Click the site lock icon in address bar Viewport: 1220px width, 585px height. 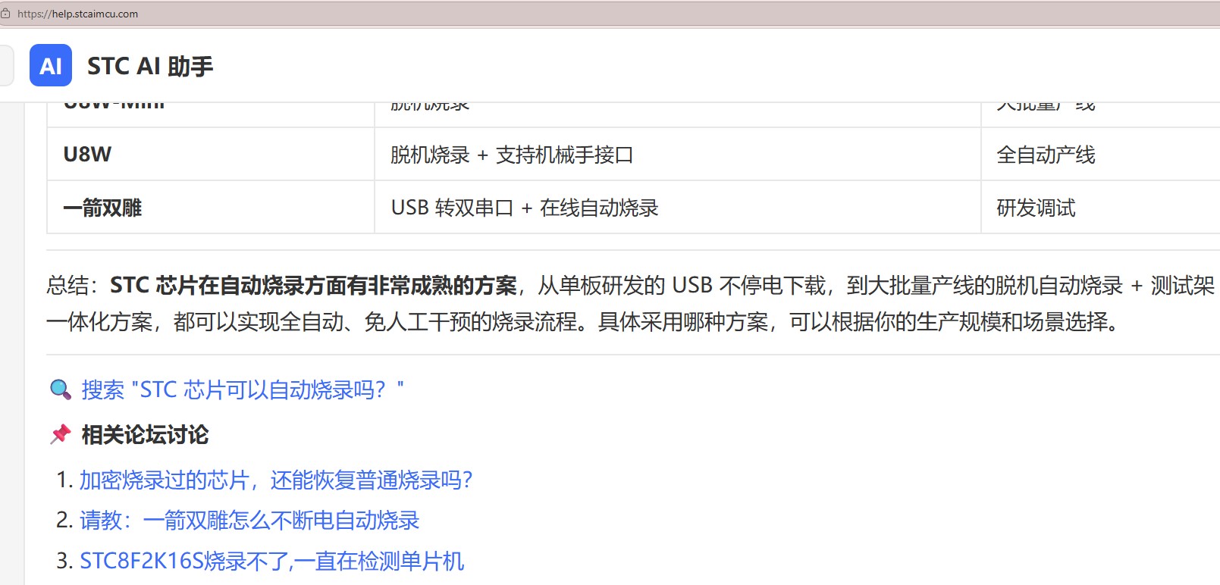6,14
